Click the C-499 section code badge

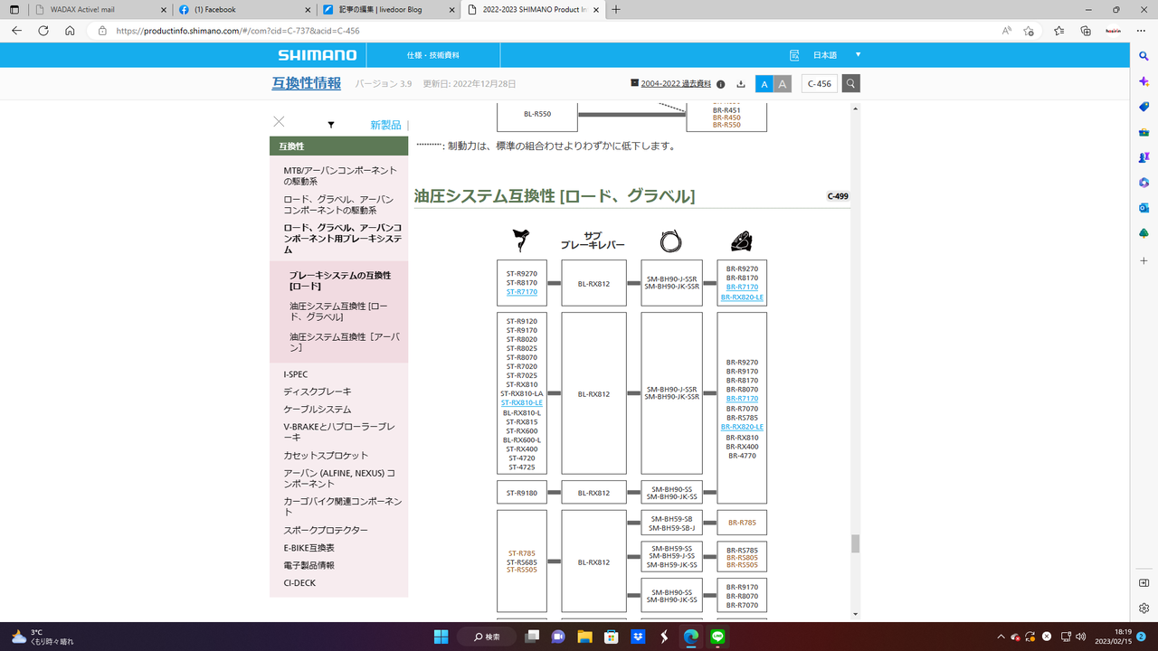click(838, 196)
